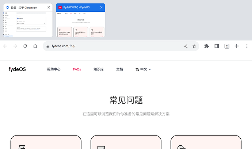Click the settings gear tab favicon

(x=7, y=7)
